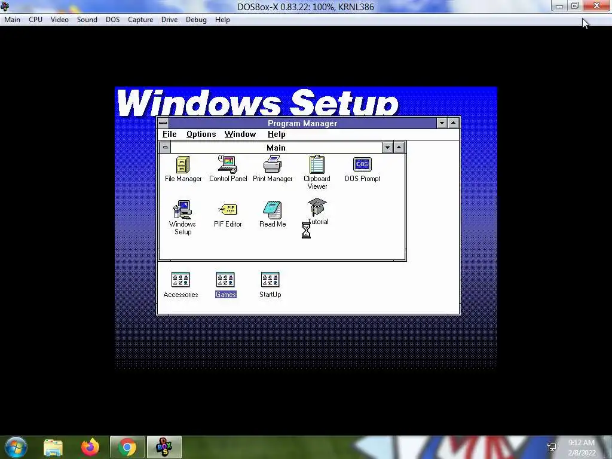Open the DOSBox-X Debug menu
The width and height of the screenshot is (612, 459).
coord(196,20)
